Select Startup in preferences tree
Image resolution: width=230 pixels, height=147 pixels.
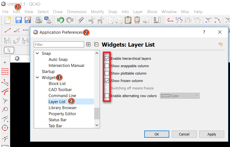coord(48,72)
